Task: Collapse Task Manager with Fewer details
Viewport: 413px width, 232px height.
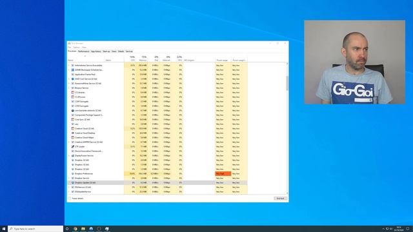Action: click(76, 198)
